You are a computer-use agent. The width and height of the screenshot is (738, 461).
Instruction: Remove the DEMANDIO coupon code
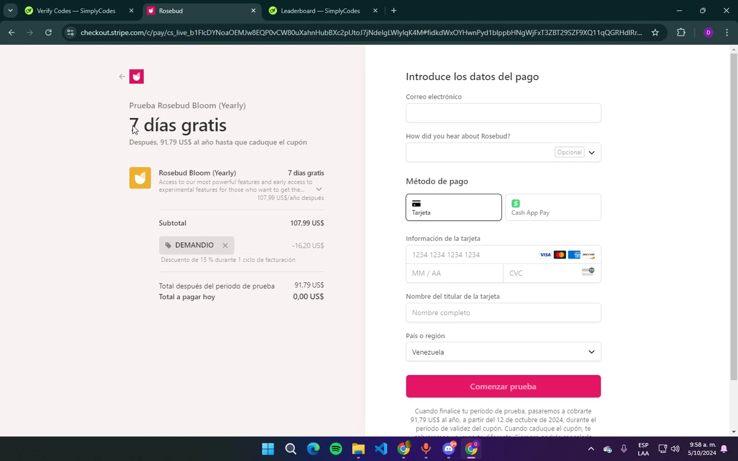pyautogui.click(x=225, y=245)
